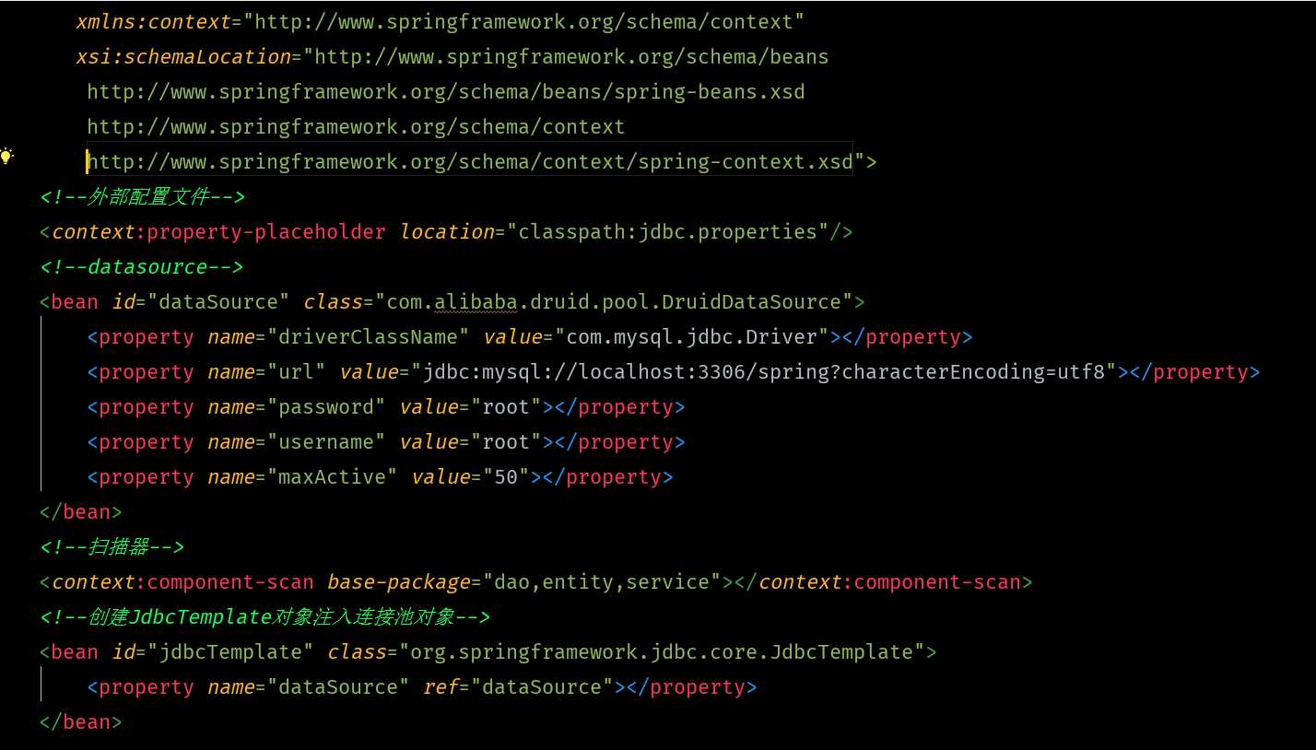
Task: Click the 外部配置文件 comment line
Action: coord(142,196)
